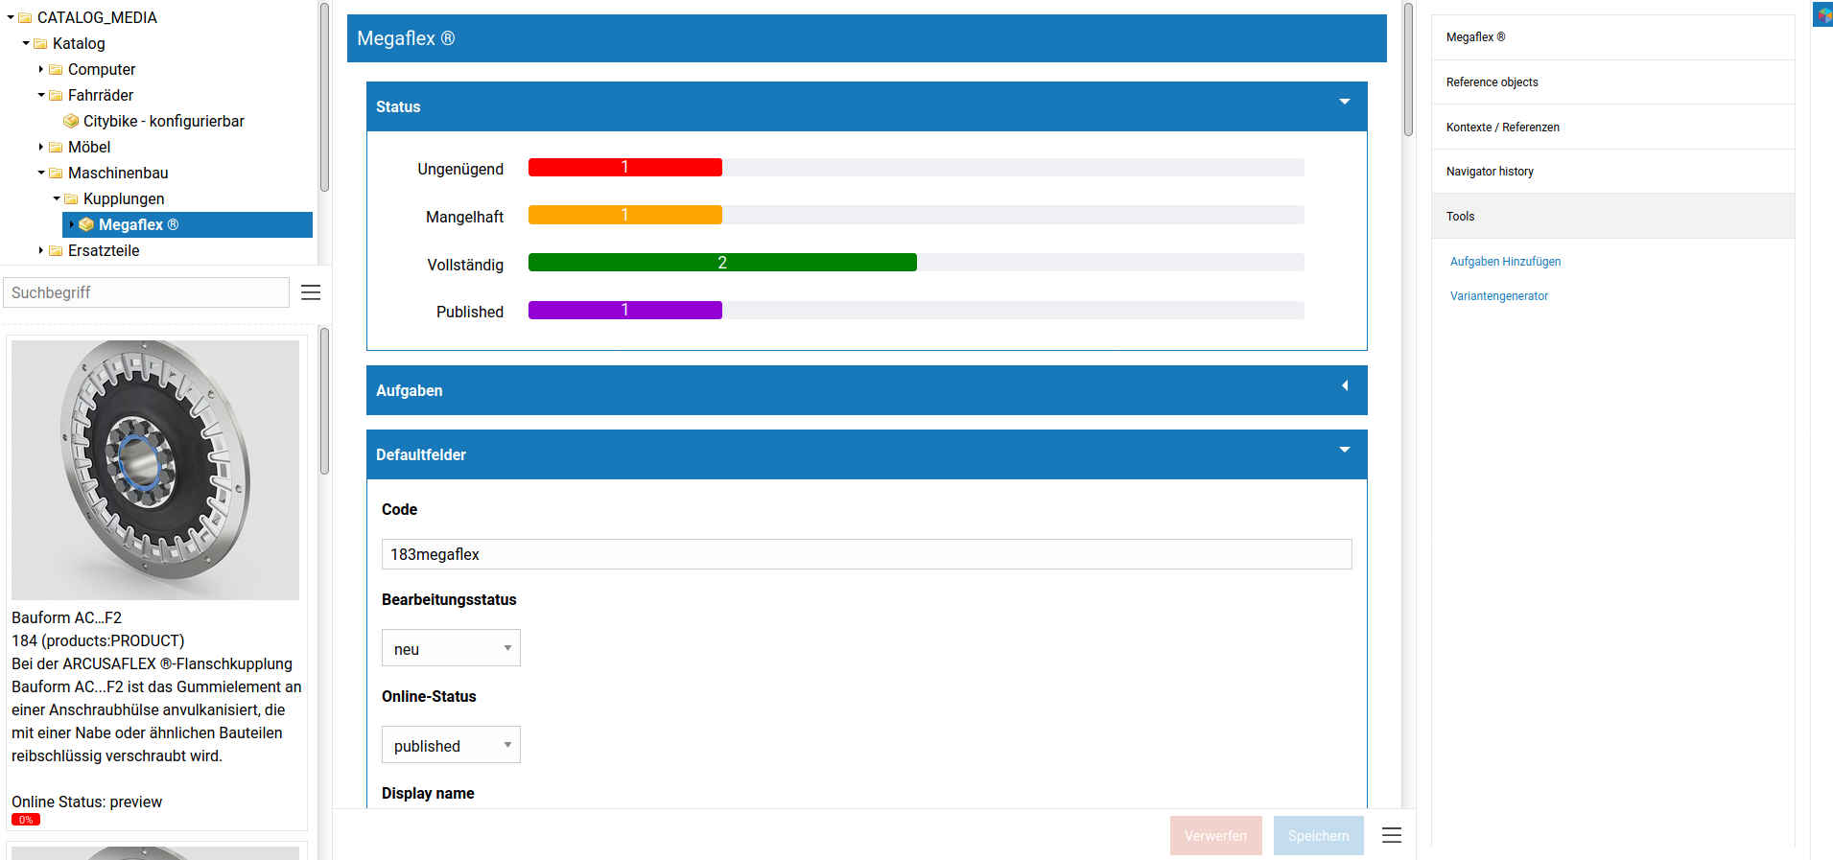Image resolution: width=1833 pixels, height=860 pixels.
Task: Open the Megaflex ® side panel item
Action: click(1612, 37)
